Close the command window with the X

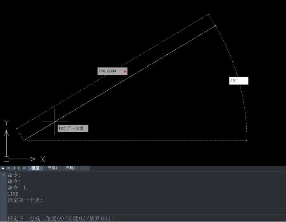pos(3,175)
